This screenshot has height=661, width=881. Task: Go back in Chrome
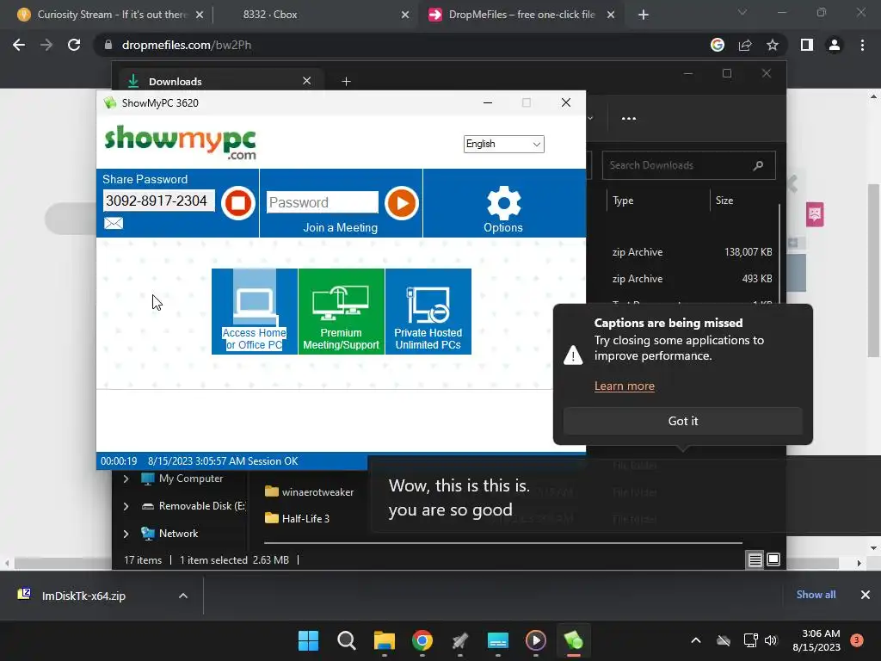[x=19, y=45]
